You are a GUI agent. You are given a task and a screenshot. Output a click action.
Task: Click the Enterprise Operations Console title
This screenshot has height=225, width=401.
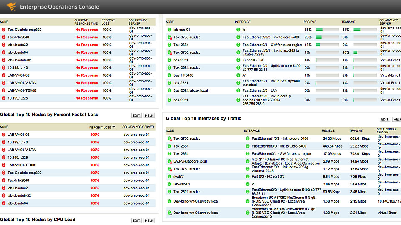60,7
